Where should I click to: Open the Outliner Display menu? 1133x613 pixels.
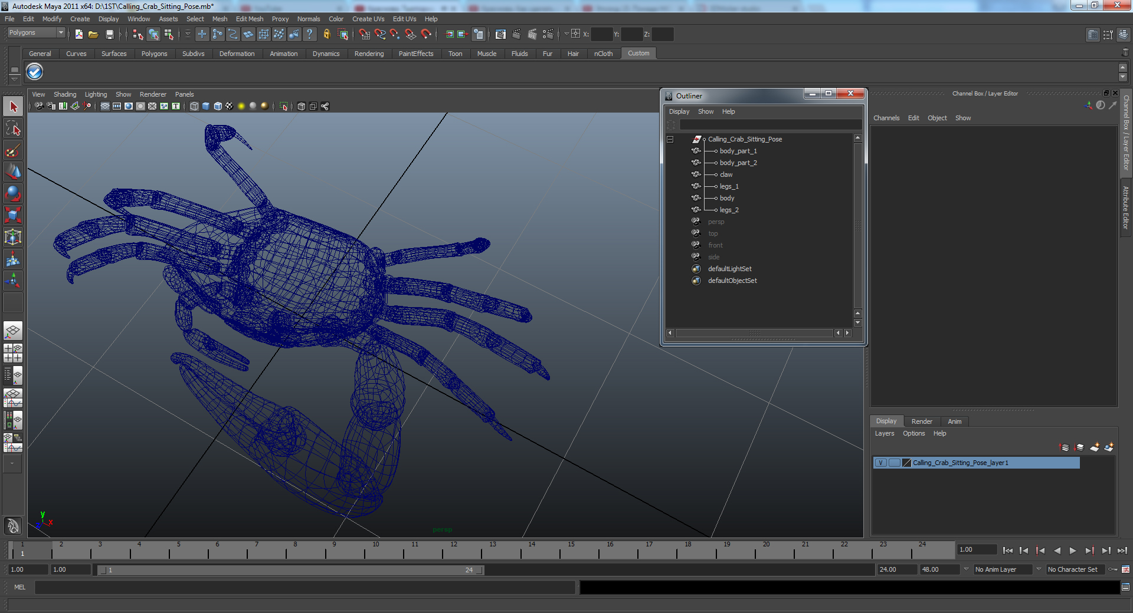pos(679,111)
